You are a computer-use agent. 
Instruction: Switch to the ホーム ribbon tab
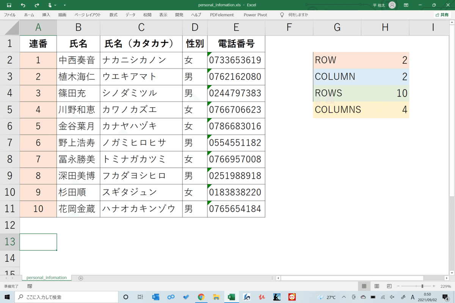pos(29,15)
